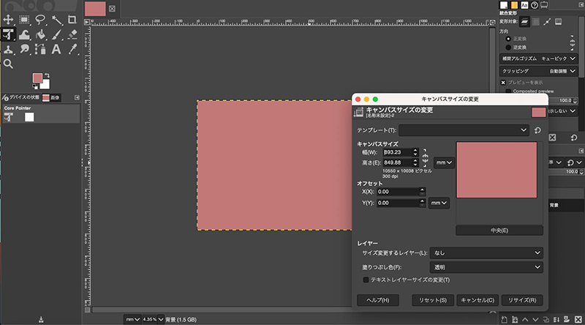585x325 pixels.
Task: Raise the layer one step
Action: coord(525,319)
